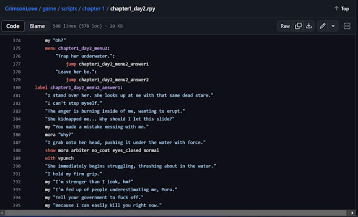Click the horizontal scrollbar at bottom
The height and width of the screenshot is (217, 358).
pos(158,213)
